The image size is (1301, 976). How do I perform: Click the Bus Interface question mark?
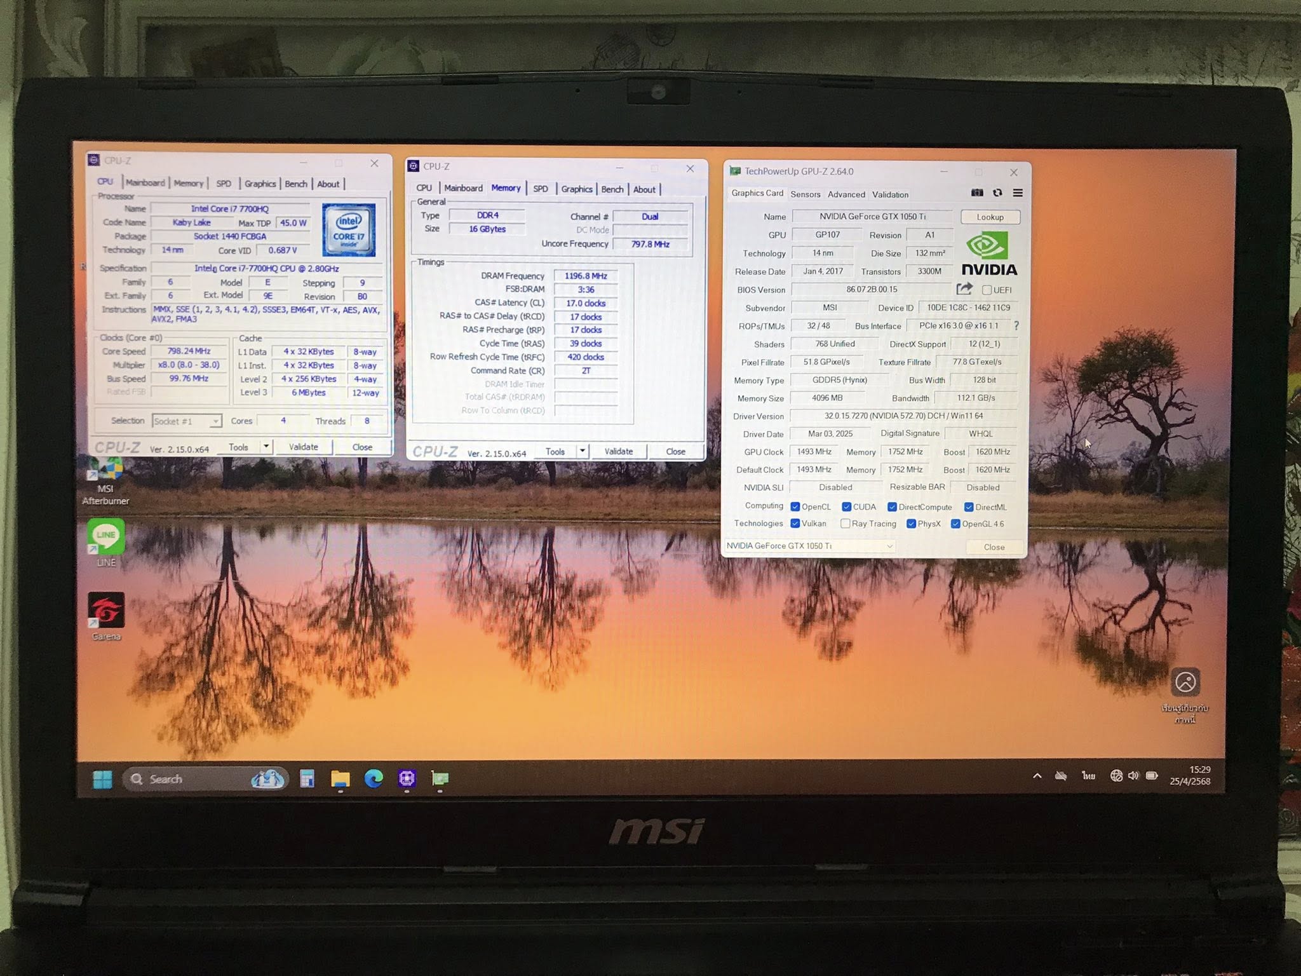point(1016,325)
